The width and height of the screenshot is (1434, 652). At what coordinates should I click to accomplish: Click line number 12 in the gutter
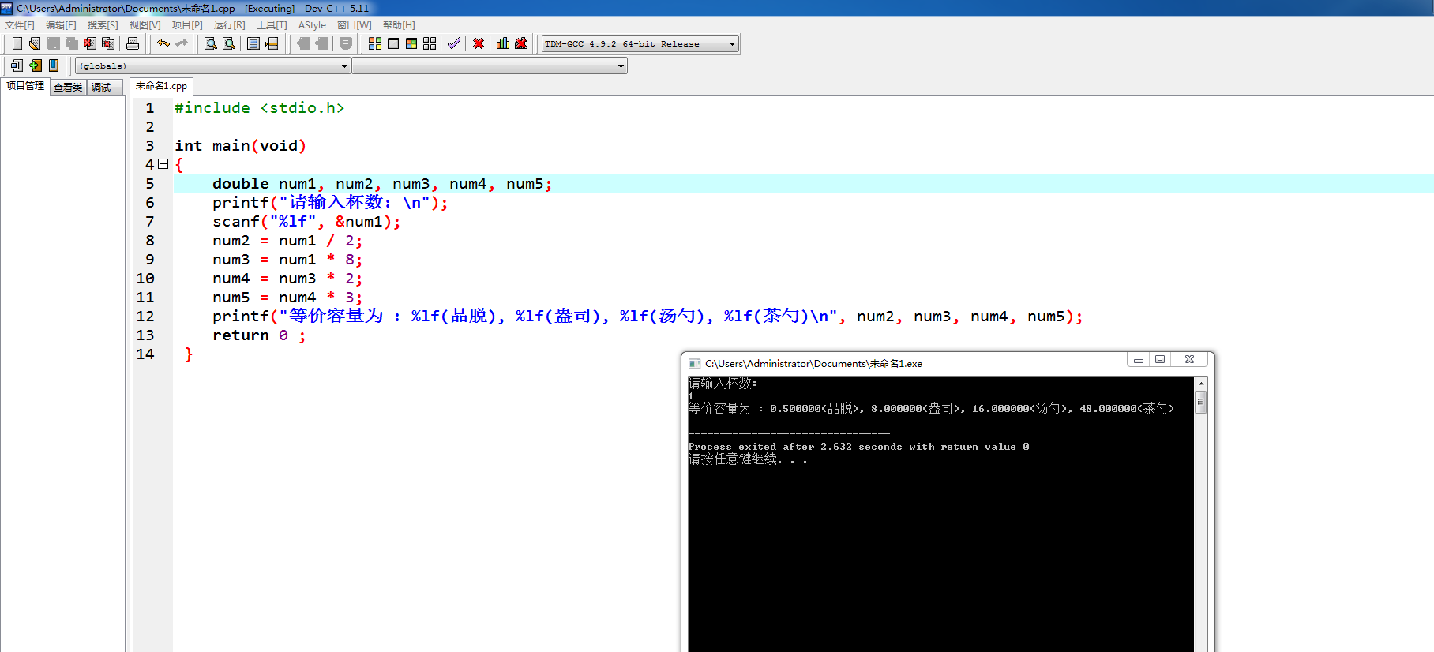145,317
